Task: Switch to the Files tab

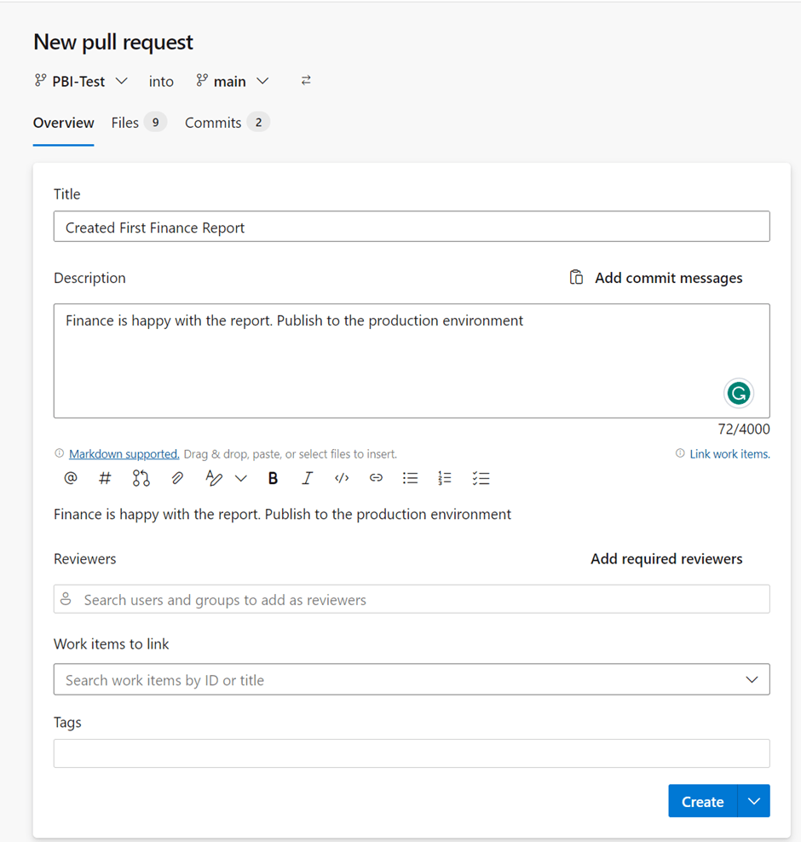Action: pyautogui.click(x=124, y=122)
